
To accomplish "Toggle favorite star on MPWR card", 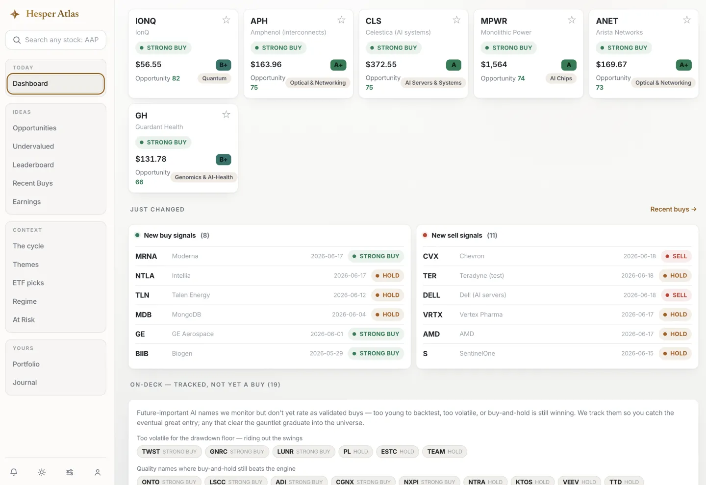I will (x=572, y=20).
